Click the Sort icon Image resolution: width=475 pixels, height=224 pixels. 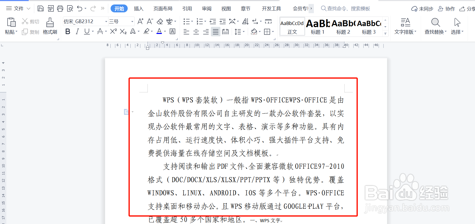tap(245, 21)
